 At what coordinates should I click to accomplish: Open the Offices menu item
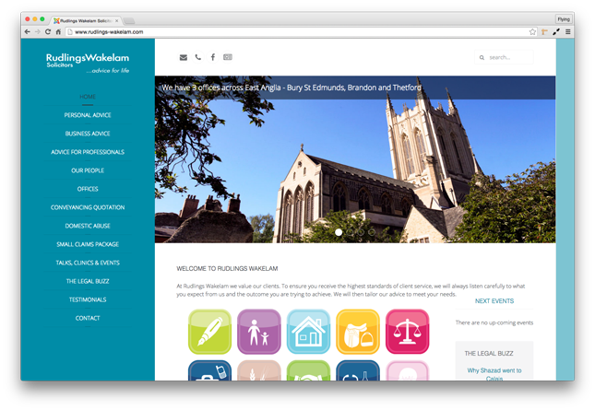[x=88, y=189]
